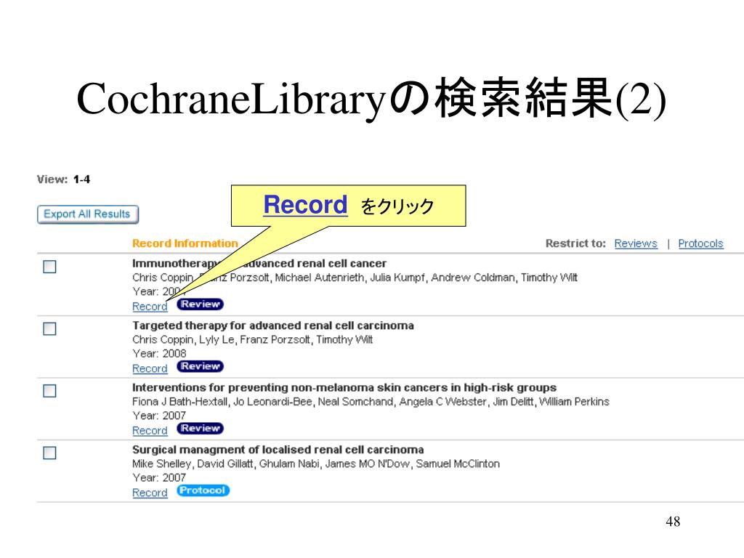Open Record link for Targeted therapy result
The image size is (744, 558).
click(150, 368)
